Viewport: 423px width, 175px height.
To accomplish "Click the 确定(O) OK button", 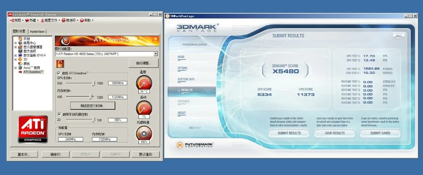I will (55, 154).
